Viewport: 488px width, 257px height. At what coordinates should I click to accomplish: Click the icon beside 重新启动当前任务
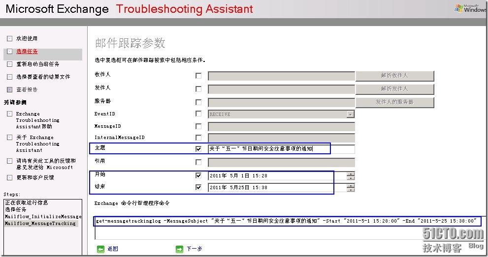[9, 64]
